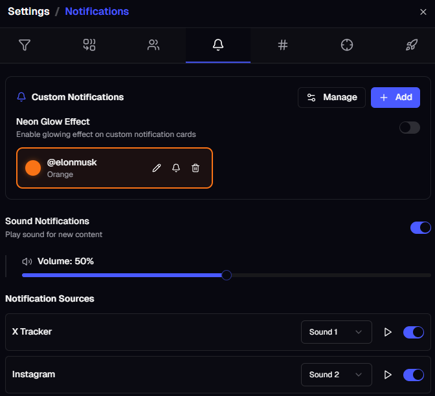The width and height of the screenshot is (435, 396).
Task: Open the rocket settings tab
Action: click(412, 45)
